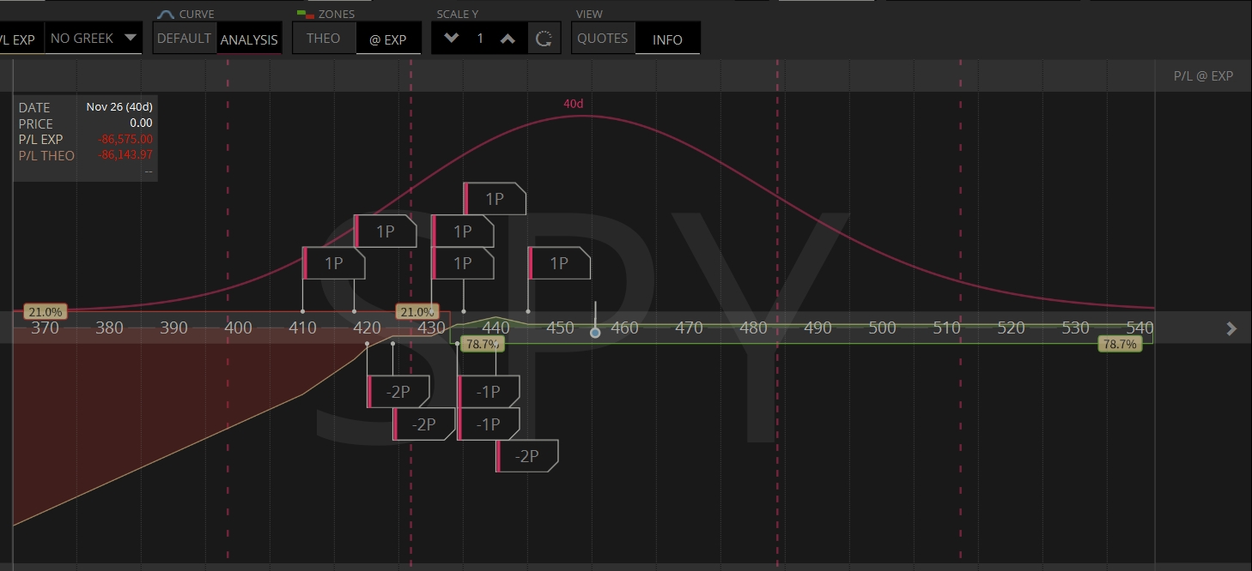Click the 400 price axis label
Viewport: 1252px width, 571px height.
pos(238,328)
